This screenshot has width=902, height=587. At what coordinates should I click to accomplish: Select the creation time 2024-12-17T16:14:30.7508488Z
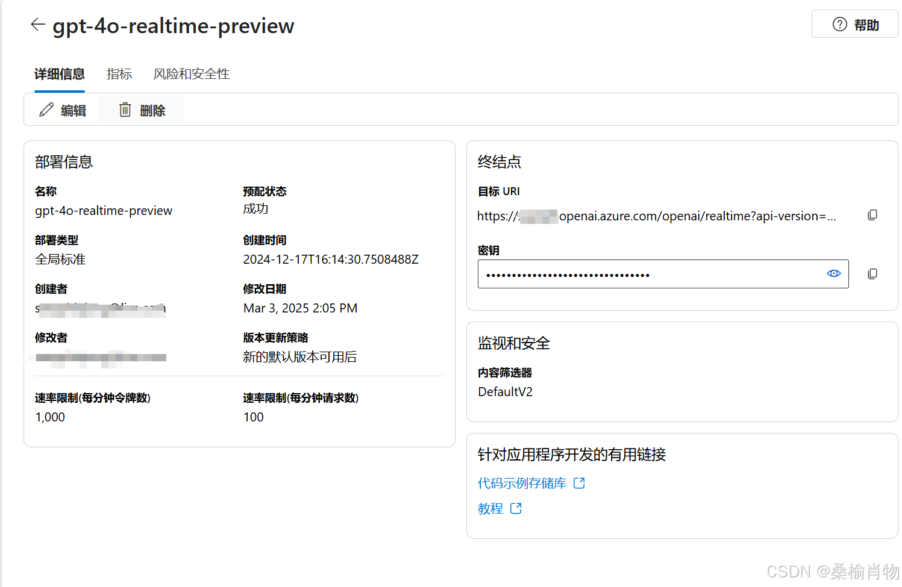(331, 259)
